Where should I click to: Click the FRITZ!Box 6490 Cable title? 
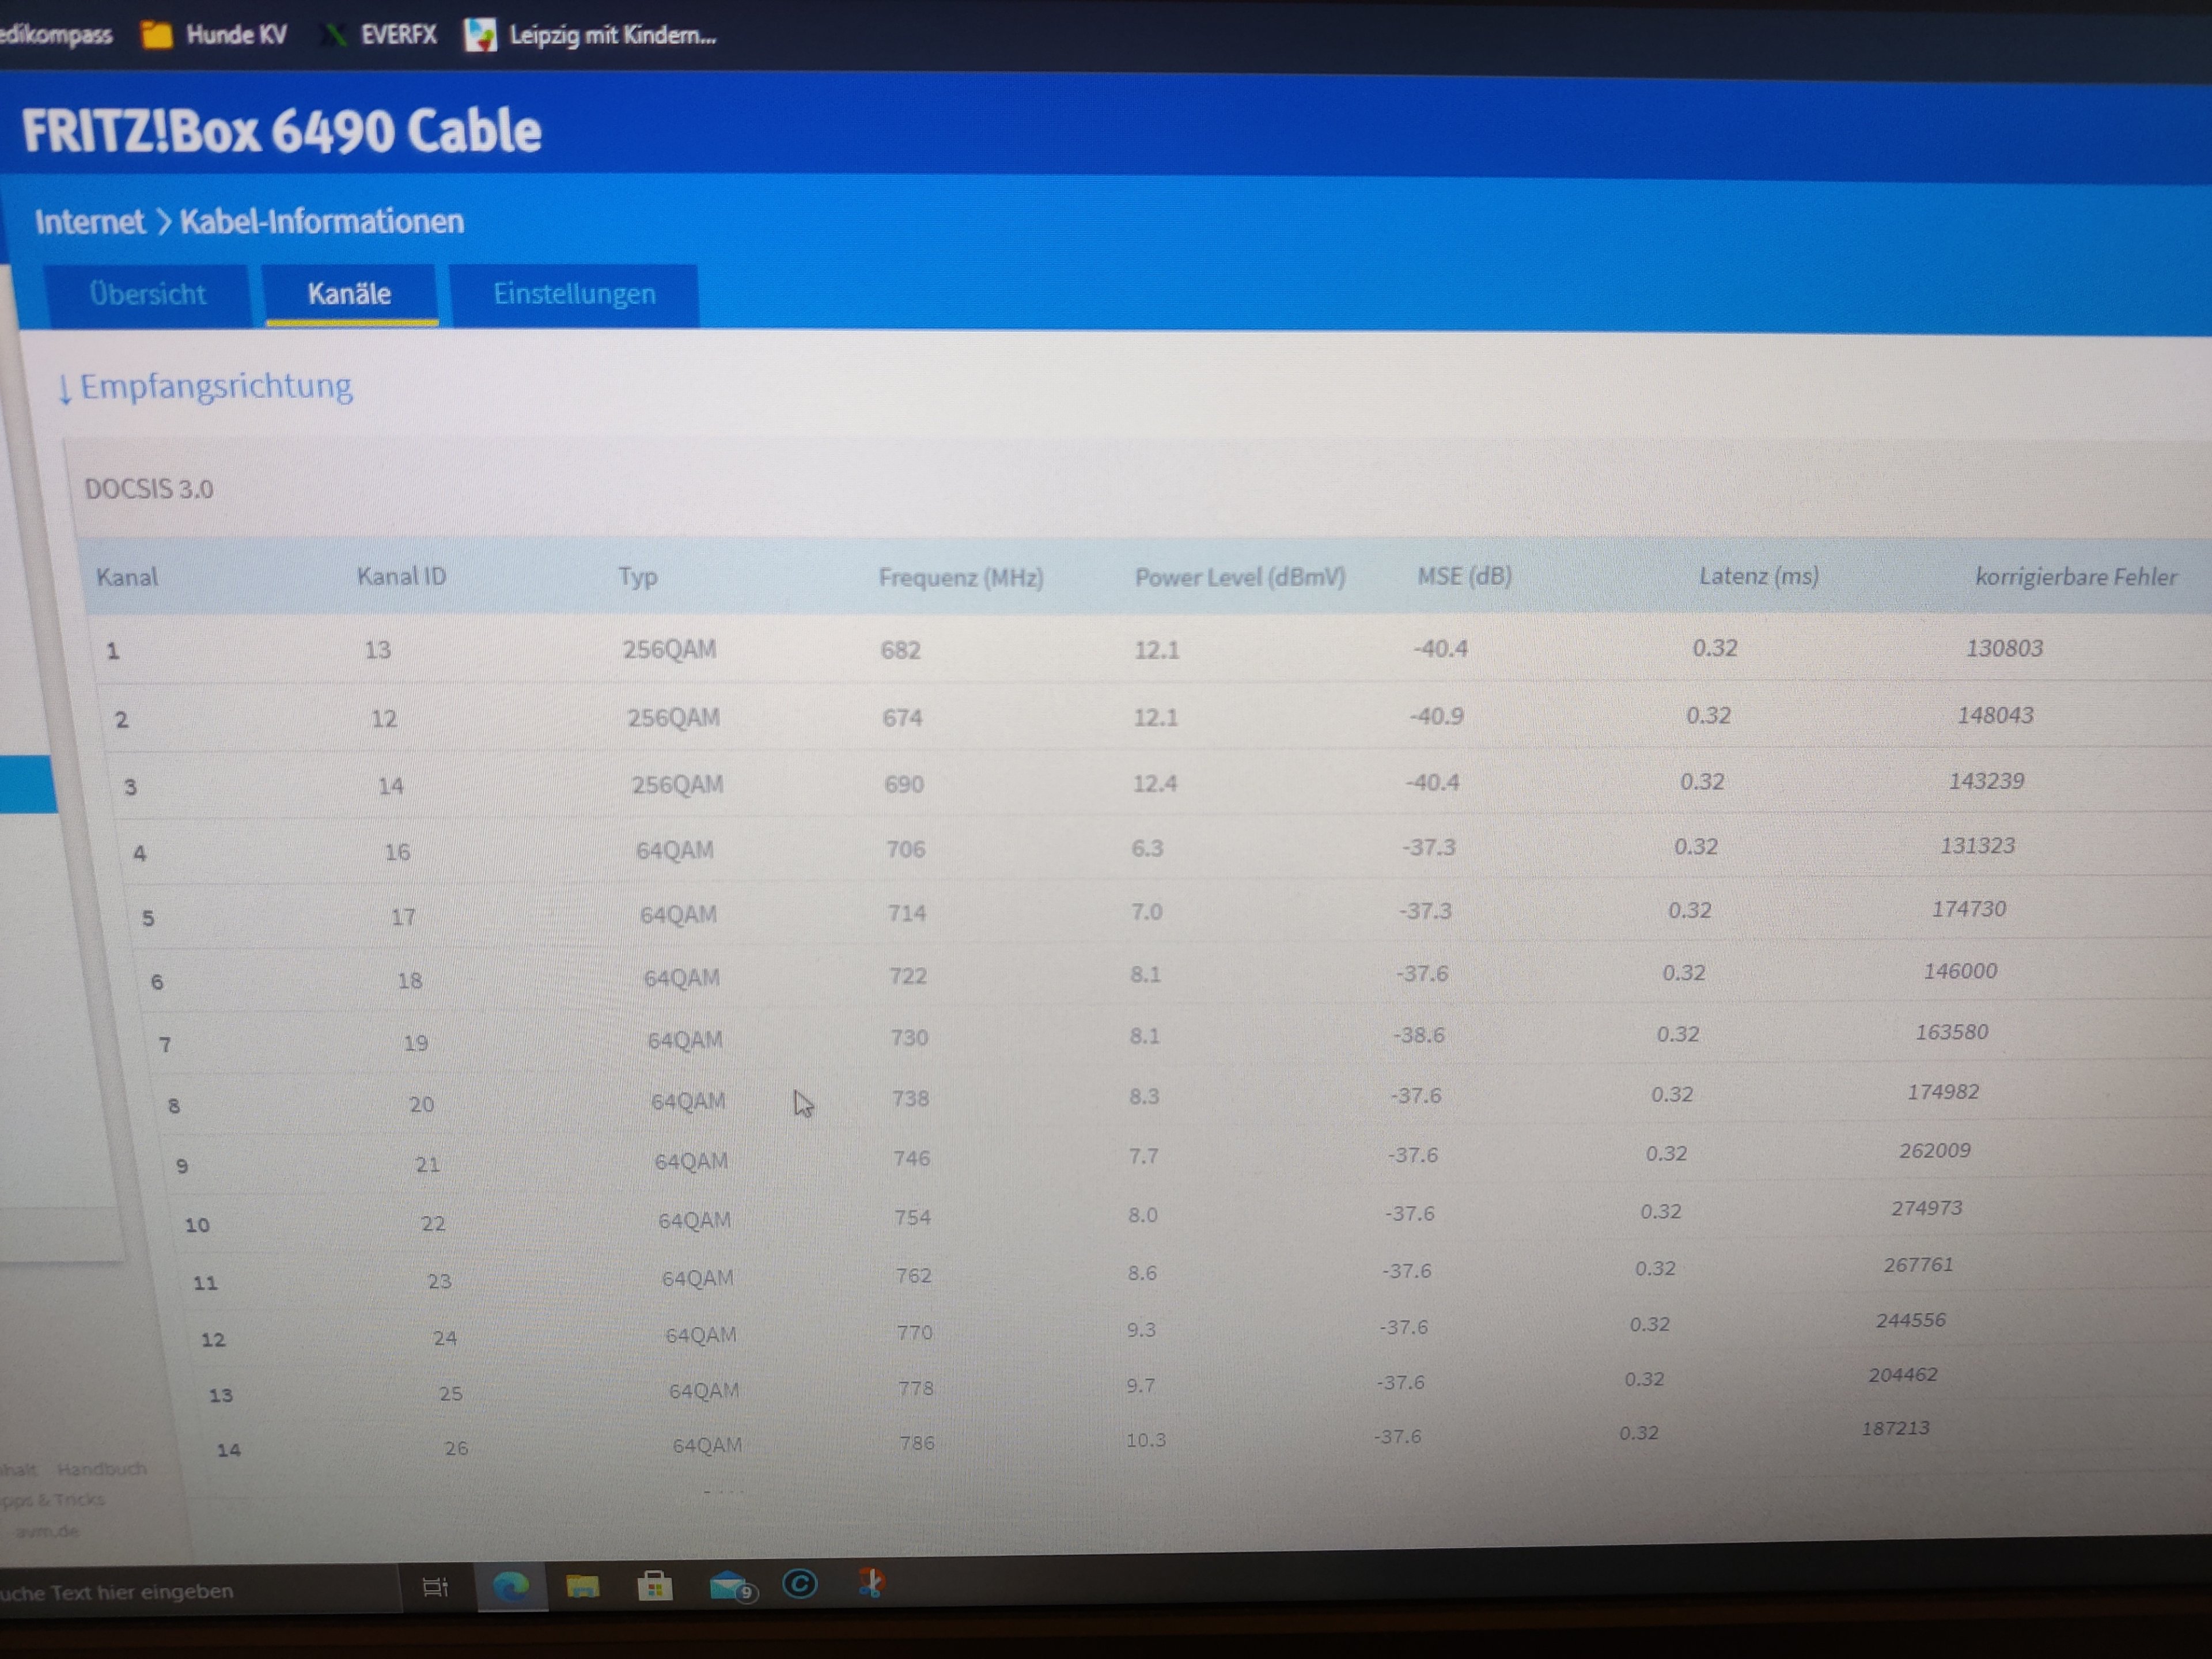coord(282,131)
